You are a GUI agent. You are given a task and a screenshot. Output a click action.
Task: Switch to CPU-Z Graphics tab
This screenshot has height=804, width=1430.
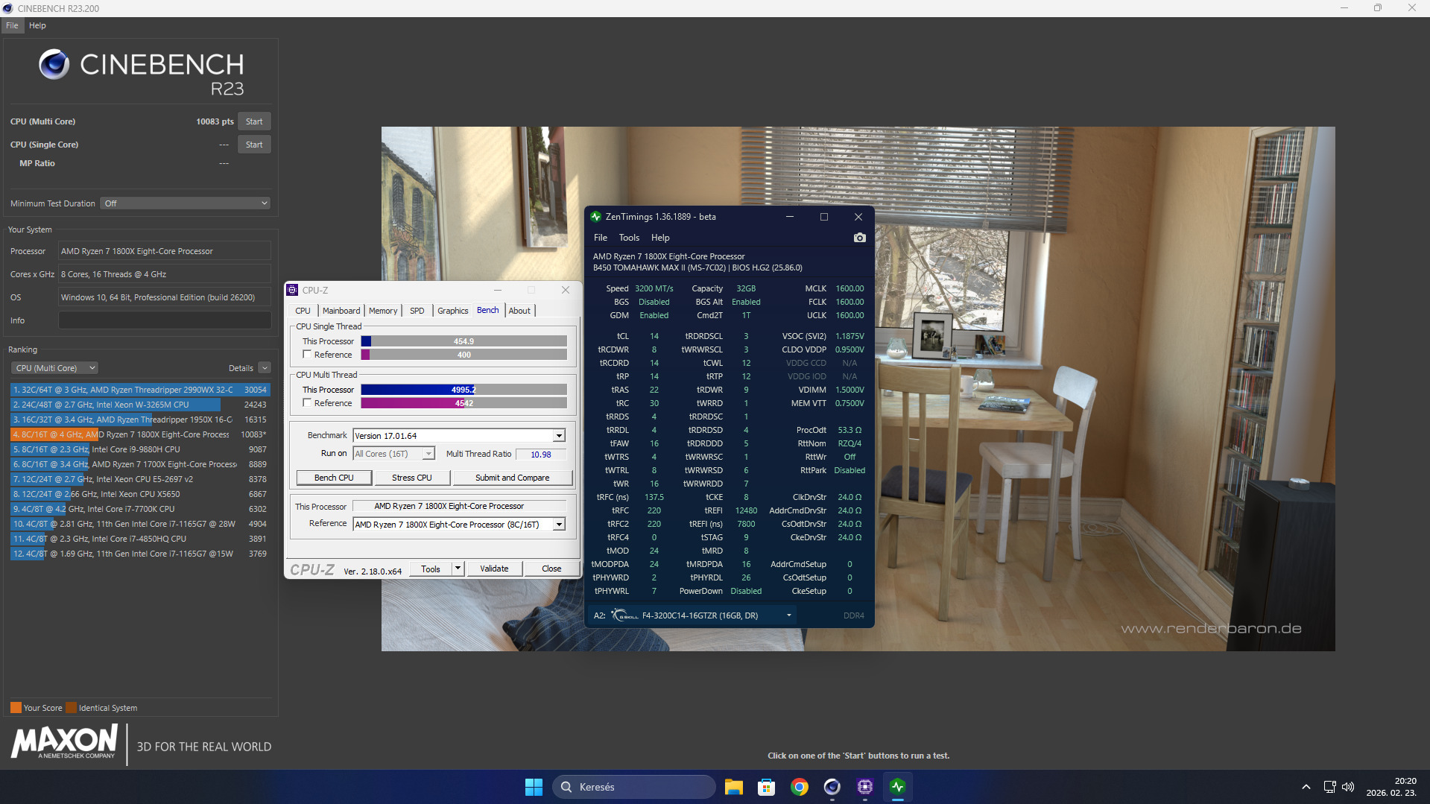(x=453, y=311)
